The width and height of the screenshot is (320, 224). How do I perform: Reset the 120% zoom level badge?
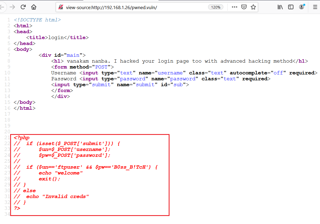point(216,7)
